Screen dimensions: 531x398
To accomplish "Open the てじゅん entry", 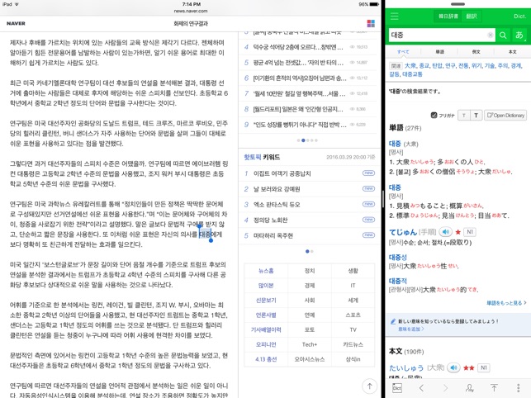I will [x=403, y=232].
